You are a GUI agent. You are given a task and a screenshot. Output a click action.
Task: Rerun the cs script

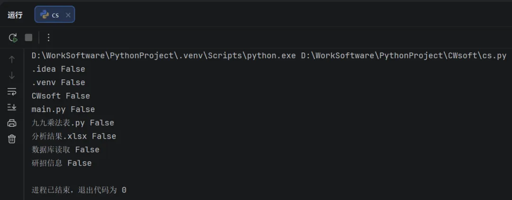pyautogui.click(x=13, y=37)
